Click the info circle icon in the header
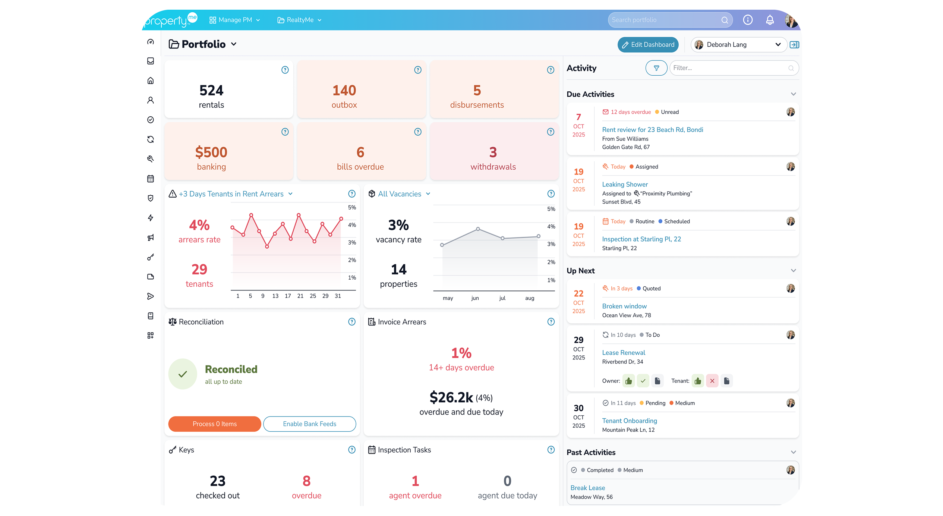The image size is (943, 516). pyautogui.click(x=748, y=20)
